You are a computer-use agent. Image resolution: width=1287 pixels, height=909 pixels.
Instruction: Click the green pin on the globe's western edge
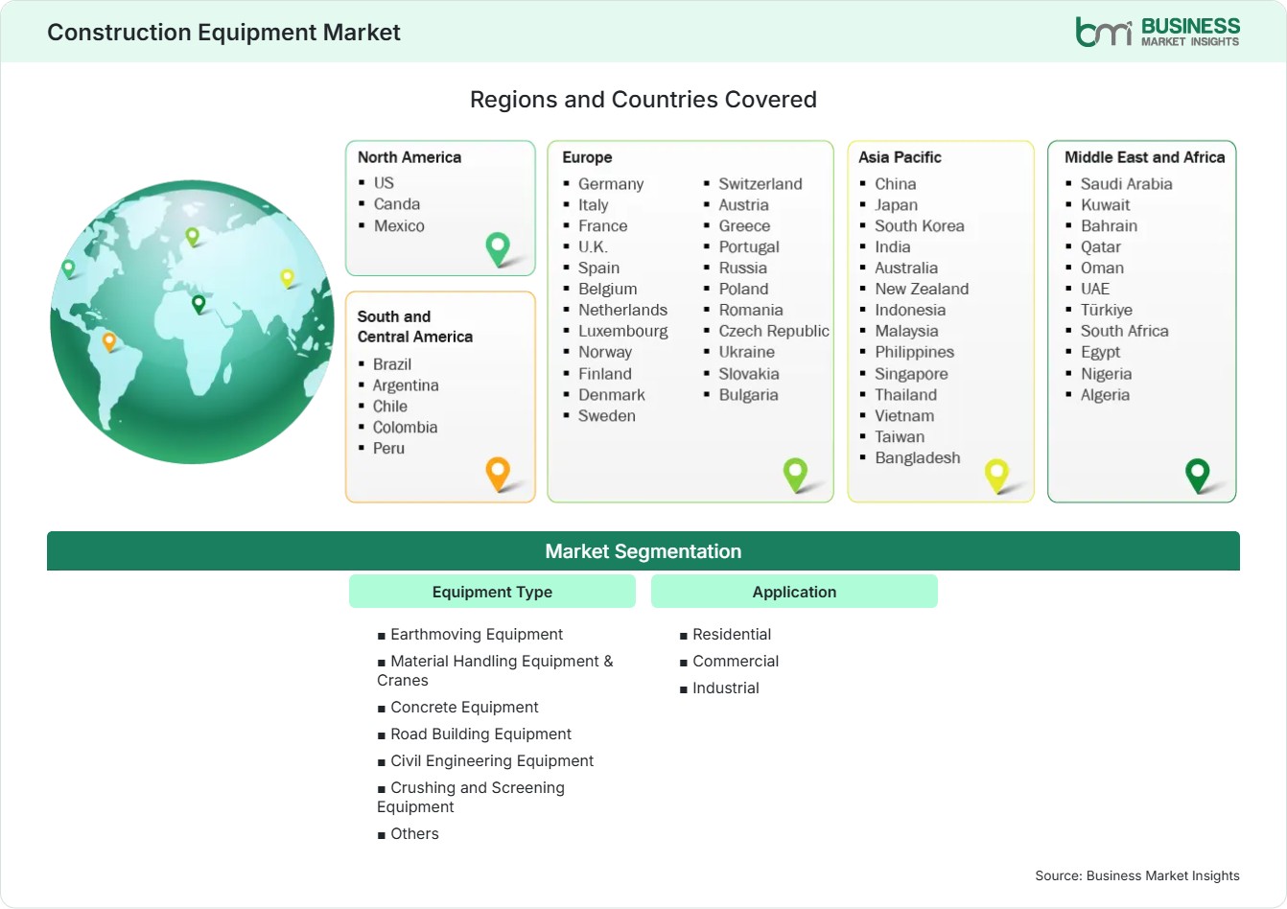click(68, 268)
